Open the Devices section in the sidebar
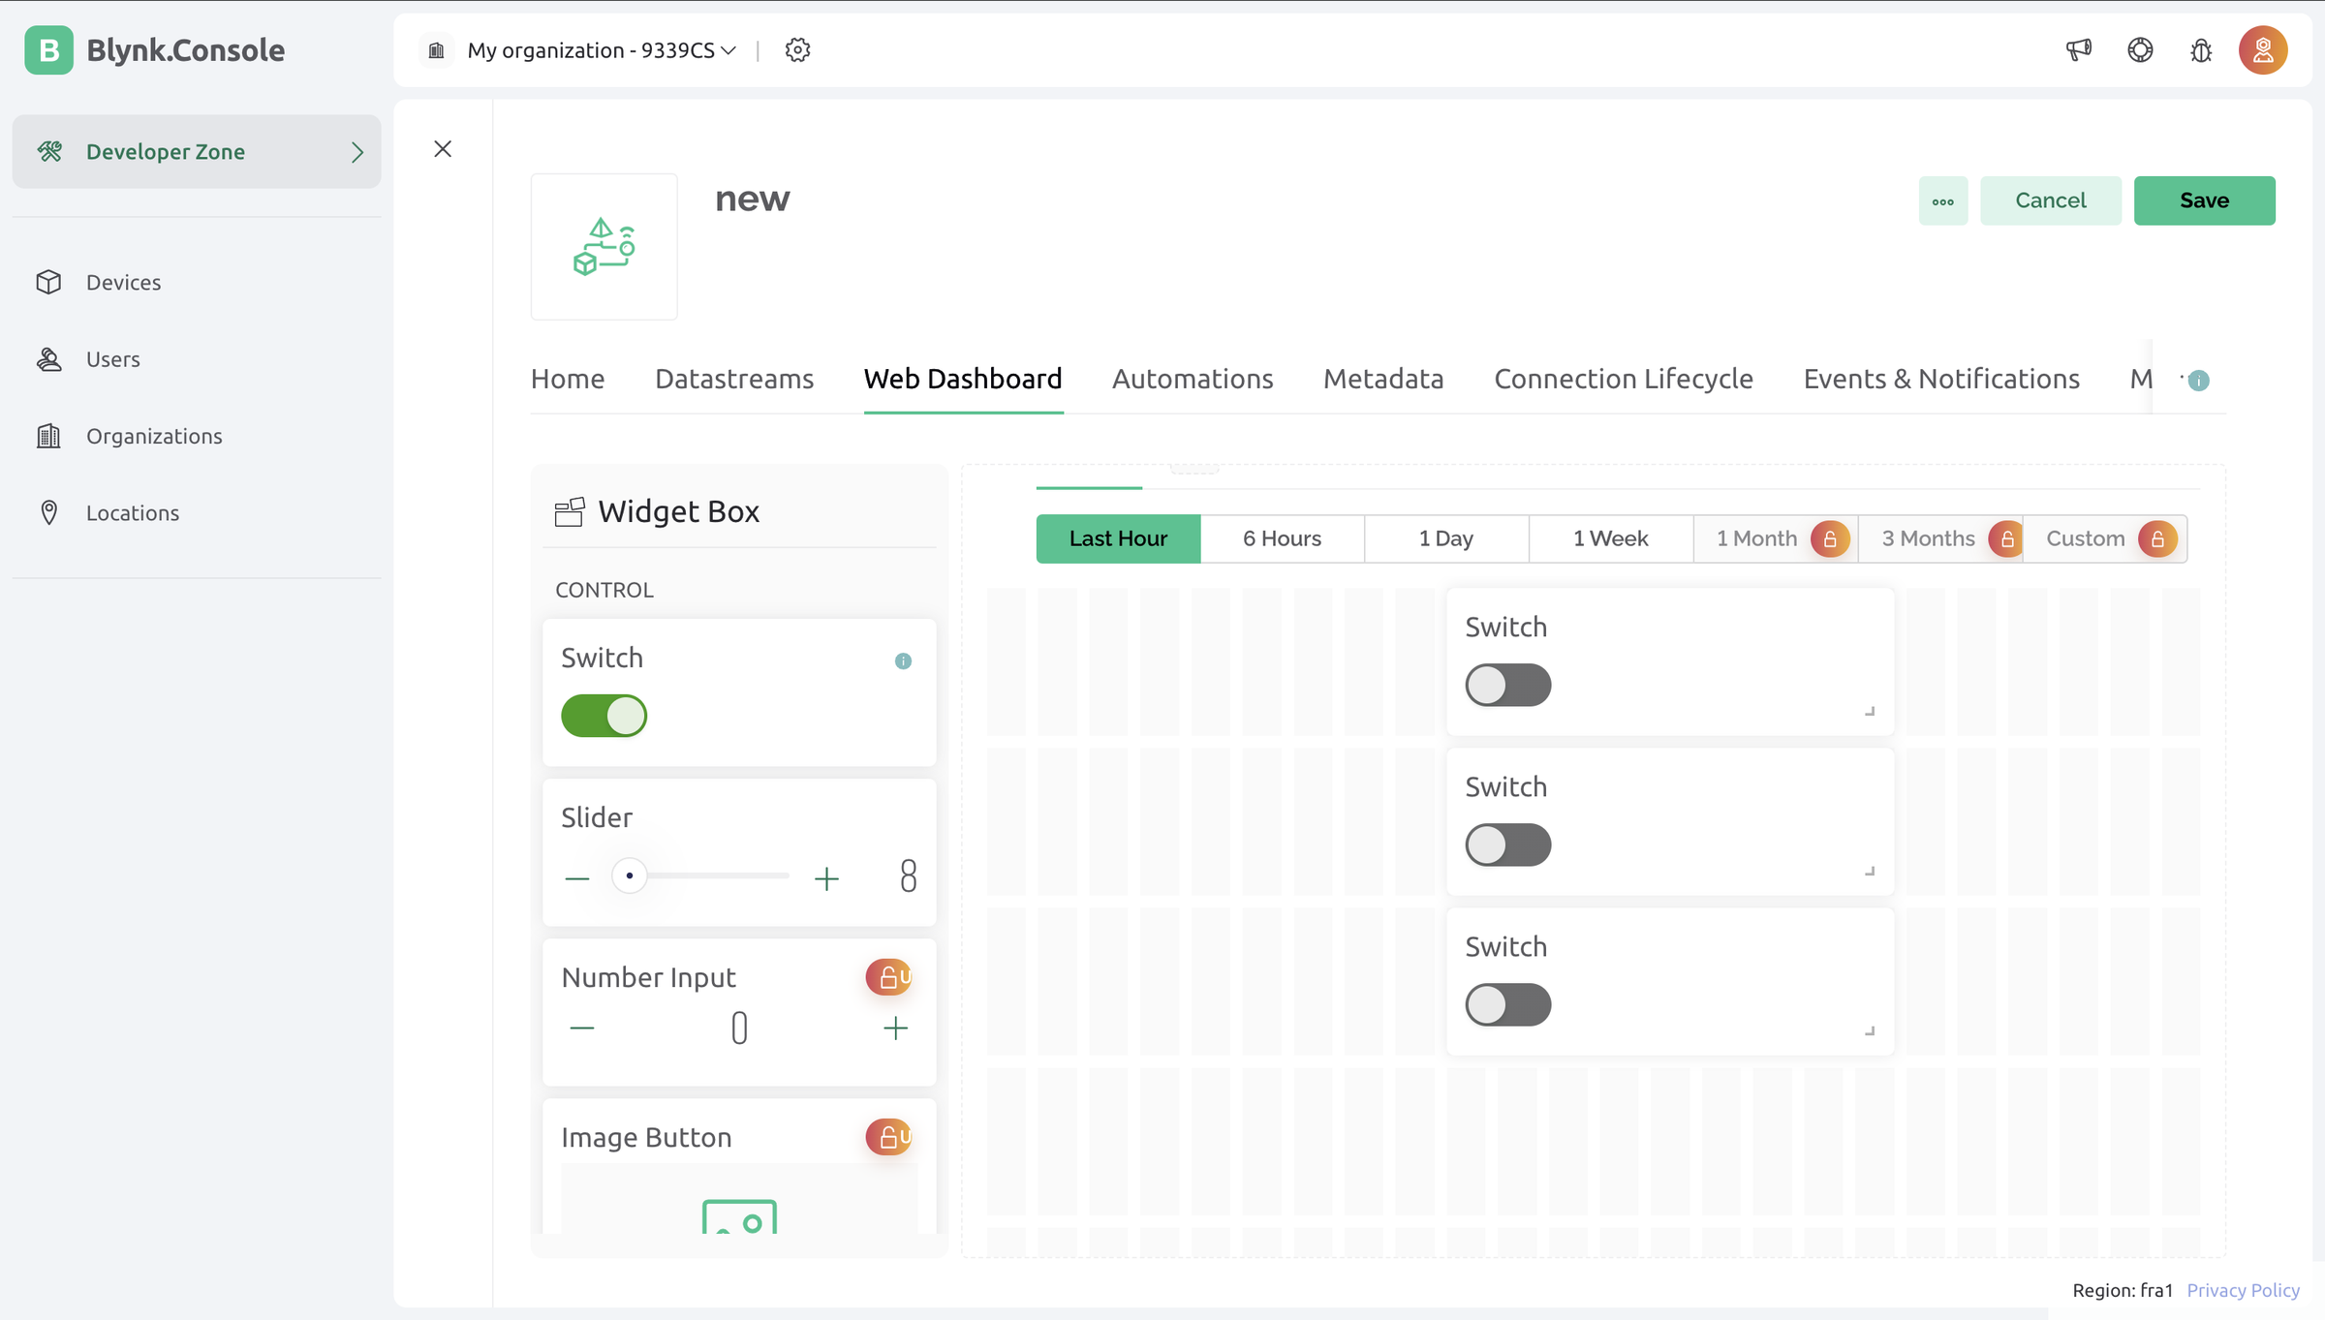 [x=122, y=282]
